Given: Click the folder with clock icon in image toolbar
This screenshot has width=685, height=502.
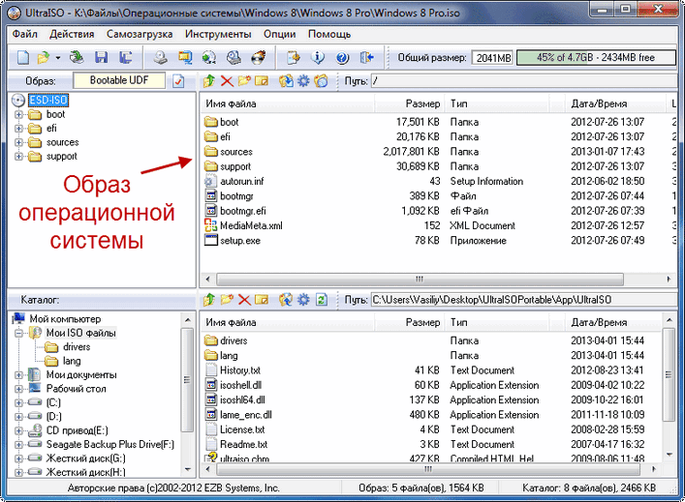Looking at the screenshot, I should pos(321,81).
